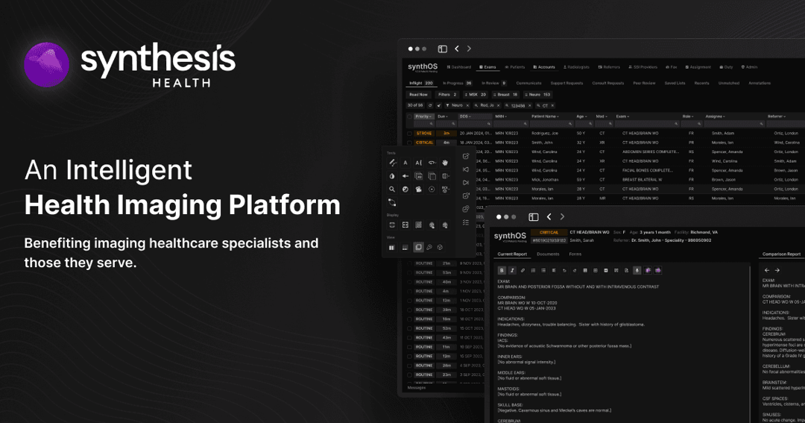
Task: Toggle italic formatting in report editor
Action: tap(512, 270)
